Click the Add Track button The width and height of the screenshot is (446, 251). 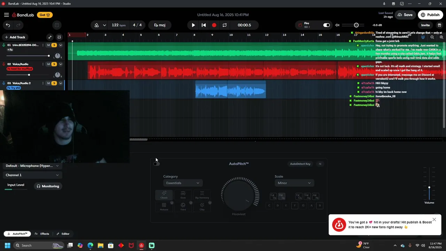pyautogui.click(x=15, y=37)
